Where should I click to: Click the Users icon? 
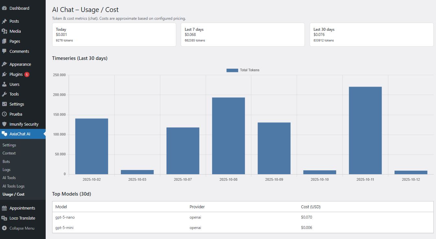[5, 84]
